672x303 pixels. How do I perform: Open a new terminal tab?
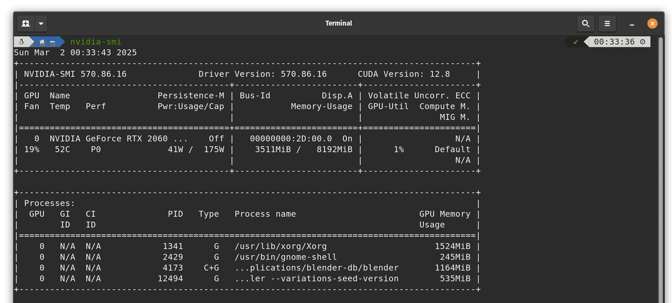tap(26, 23)
